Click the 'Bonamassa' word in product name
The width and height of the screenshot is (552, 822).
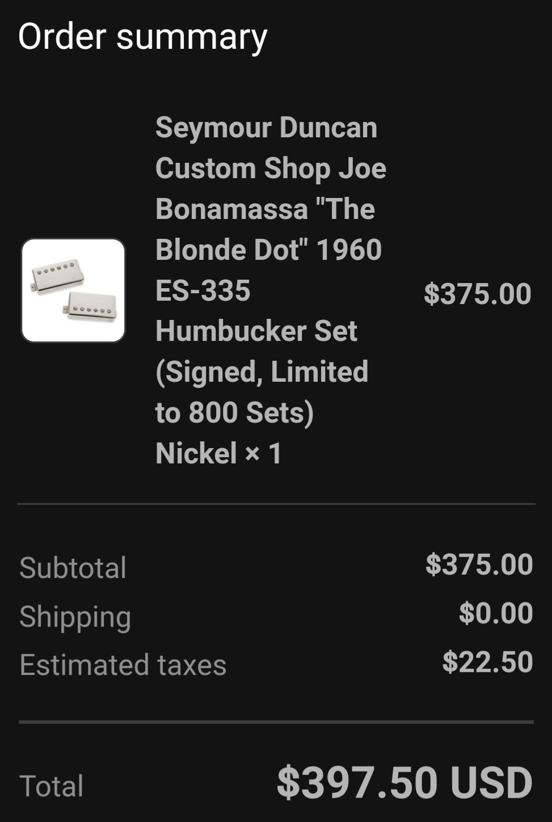point(231,209)
